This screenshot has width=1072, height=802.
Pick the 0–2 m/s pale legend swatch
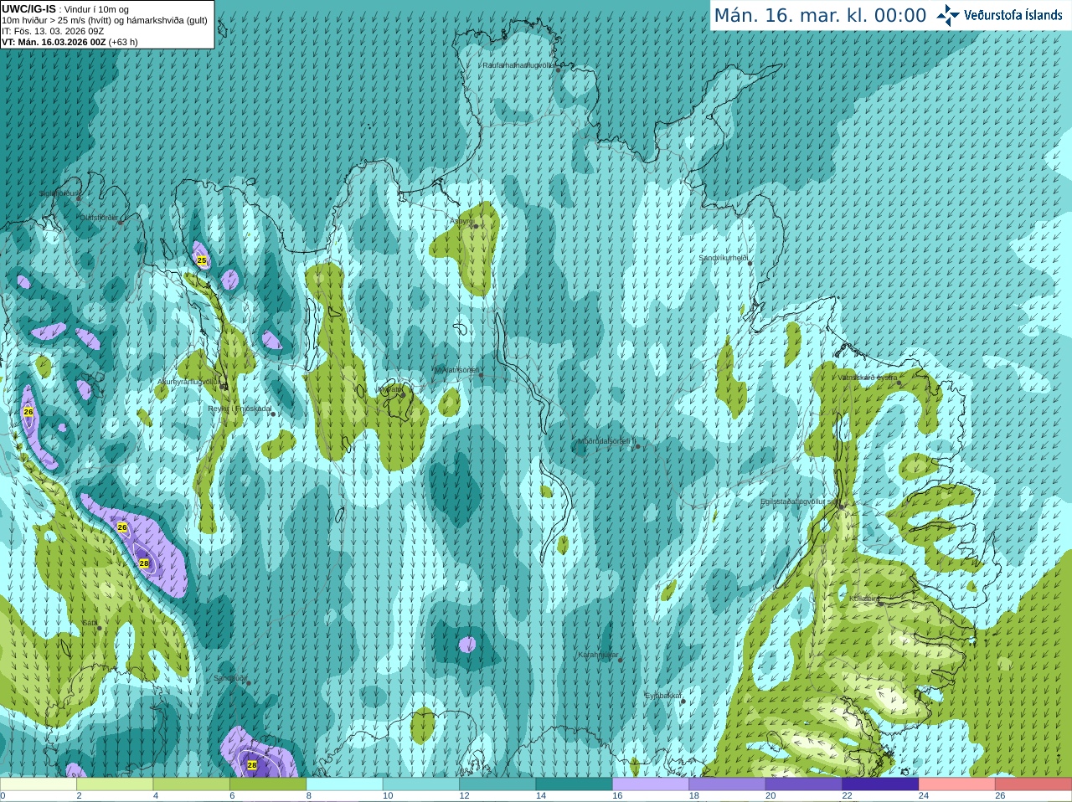pos(39,784)
